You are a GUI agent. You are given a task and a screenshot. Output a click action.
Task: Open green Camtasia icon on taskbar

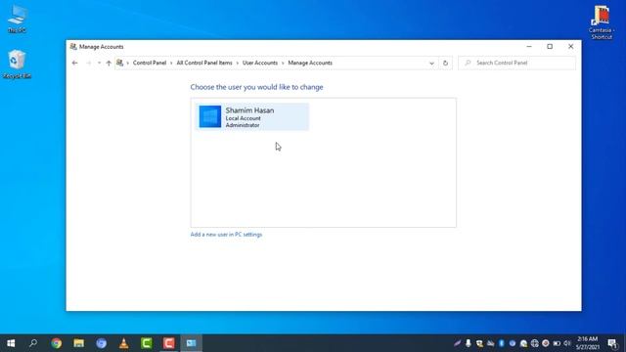(146, 343)
